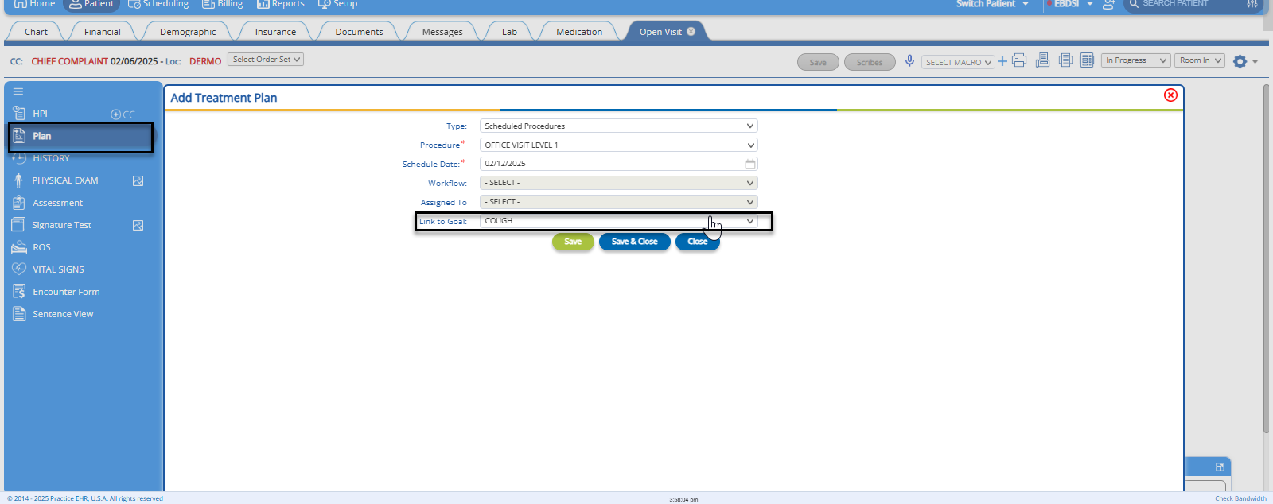Viewport: 1273px width, 504px height.
Task: Open the Workflow dropdown
Action: (x=618, y=183)
